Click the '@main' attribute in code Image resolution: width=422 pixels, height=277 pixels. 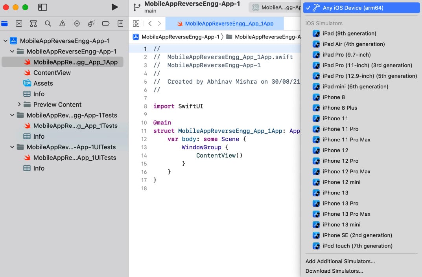tap(162, 123)
